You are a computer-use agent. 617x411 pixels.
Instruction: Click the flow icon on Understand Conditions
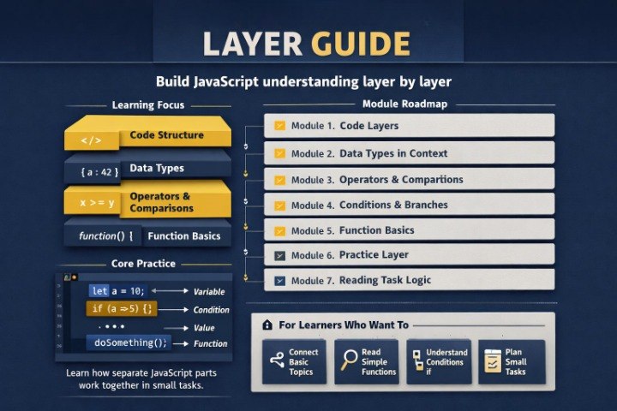(417, 360)
